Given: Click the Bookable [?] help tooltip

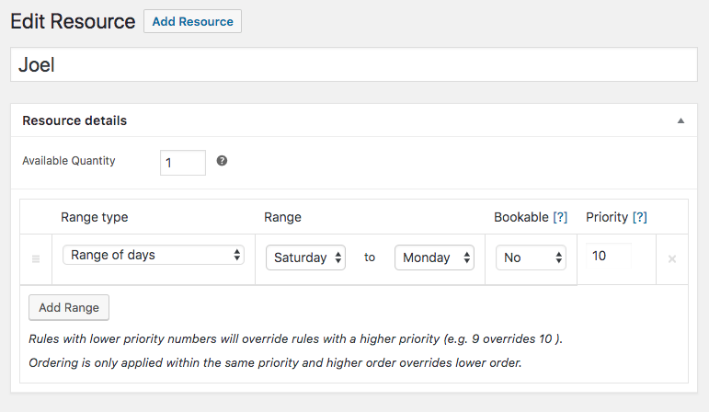Looking at the screenshot, I should click(x=559, y=218).
